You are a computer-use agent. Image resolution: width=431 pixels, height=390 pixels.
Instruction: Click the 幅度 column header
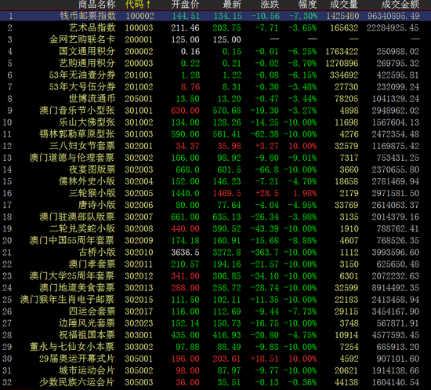coord(308,5)
